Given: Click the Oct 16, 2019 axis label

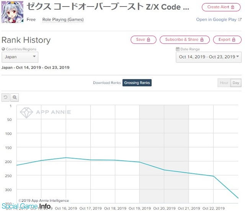Looking at the screenshot, I should tap(66, 208).
